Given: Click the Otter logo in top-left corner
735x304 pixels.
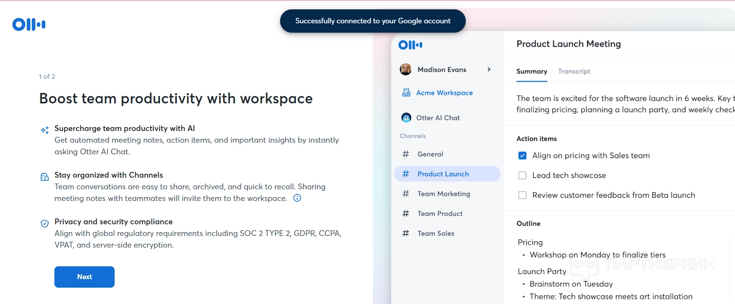Looking at the screenshot, I should click(29, 24).
